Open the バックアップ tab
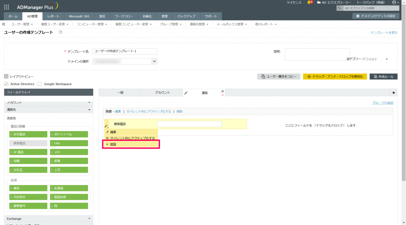This screenshot has width=406, height=225. (186, 16)
